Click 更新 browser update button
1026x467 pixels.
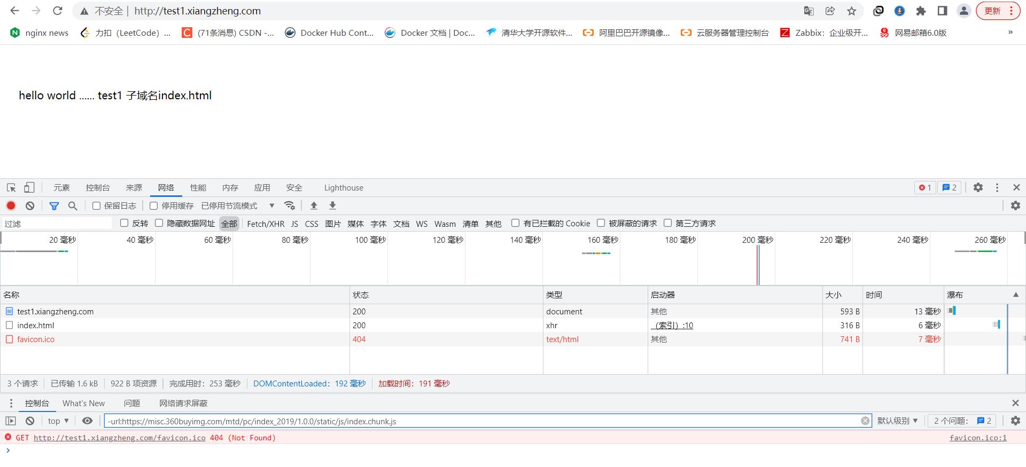click(x=998, y=11)
